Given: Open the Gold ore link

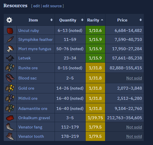Looking at the screenshot, I should (x=26, y=88).
